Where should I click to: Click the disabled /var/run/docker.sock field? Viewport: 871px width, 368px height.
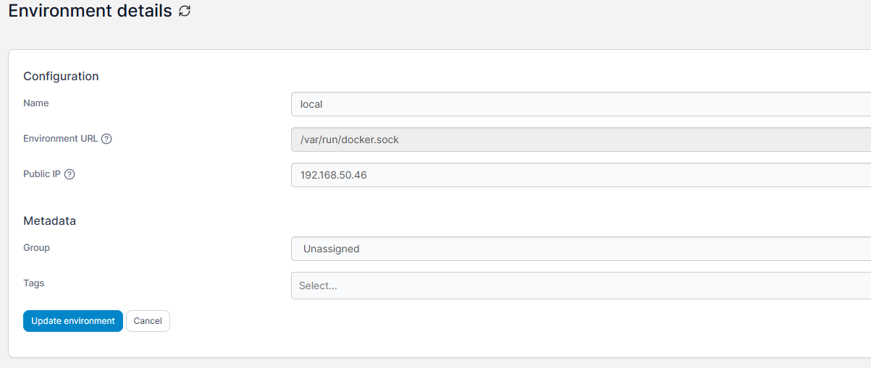581,140
